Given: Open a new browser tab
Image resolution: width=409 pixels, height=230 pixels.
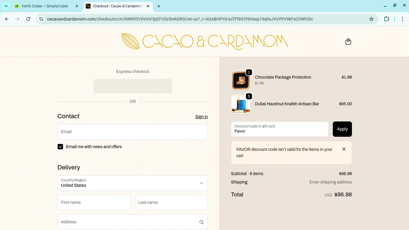Looking at the screenshot, I should coord(159,6).
